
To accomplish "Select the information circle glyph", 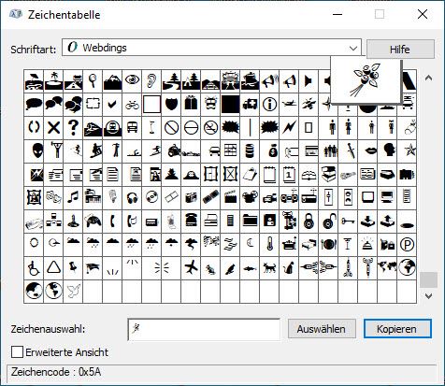I will pyautogui.click(x=269, y=105).
